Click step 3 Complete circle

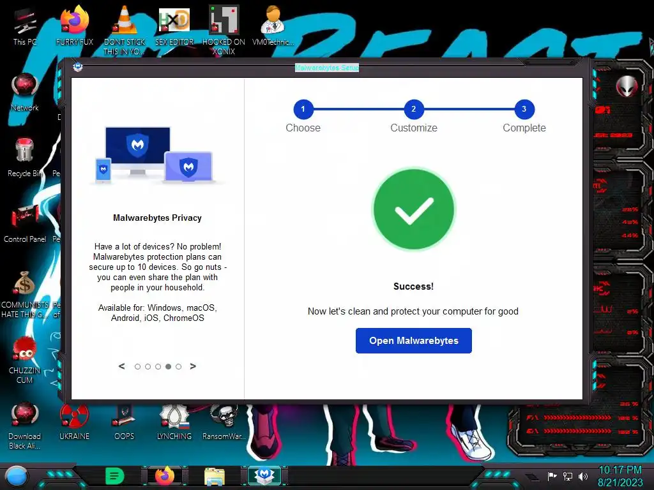[x=524, y=109]
